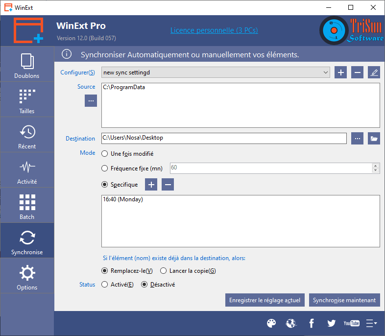Switch to the Récent section

(27, 135)
